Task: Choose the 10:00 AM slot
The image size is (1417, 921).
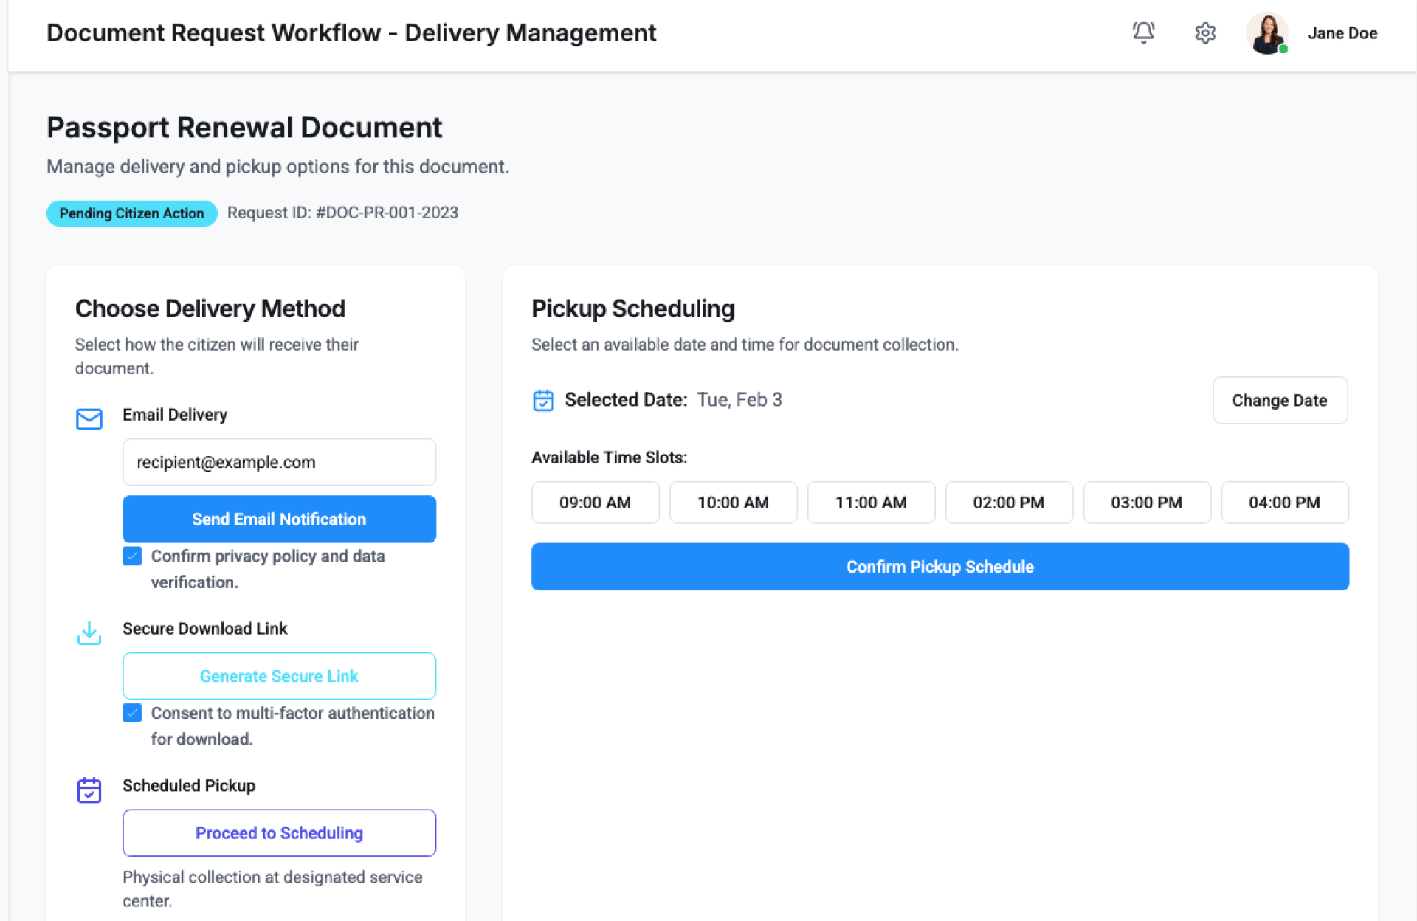Action: (x=733, y=503)
